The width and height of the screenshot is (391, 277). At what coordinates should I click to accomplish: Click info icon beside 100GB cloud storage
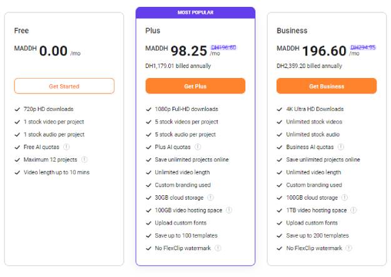click(345, 197)
